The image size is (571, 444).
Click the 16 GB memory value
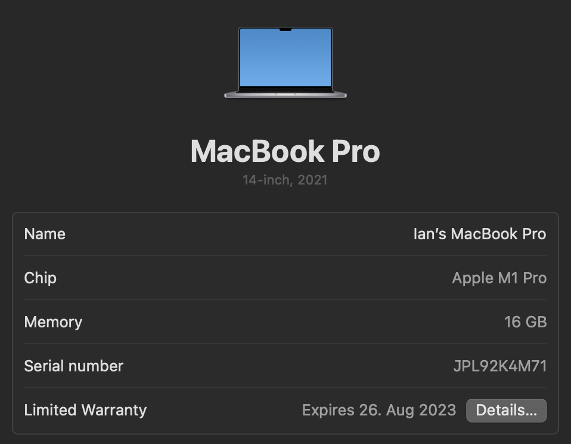pos(526,322)
